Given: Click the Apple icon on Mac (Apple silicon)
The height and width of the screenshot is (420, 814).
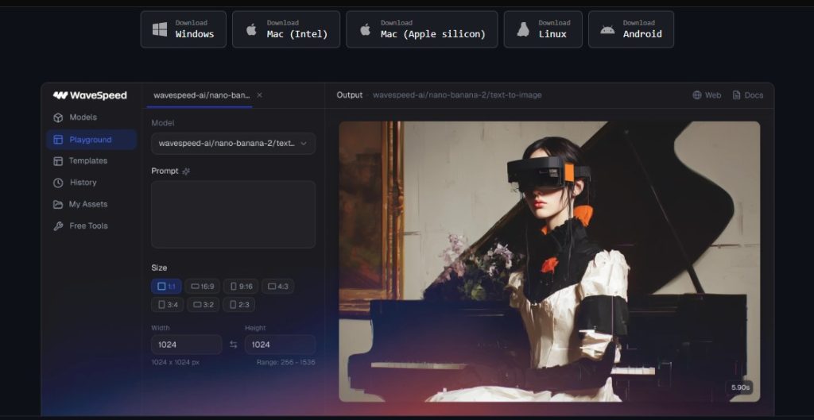Looking at the screenshot, I should (x=366, y=29).
